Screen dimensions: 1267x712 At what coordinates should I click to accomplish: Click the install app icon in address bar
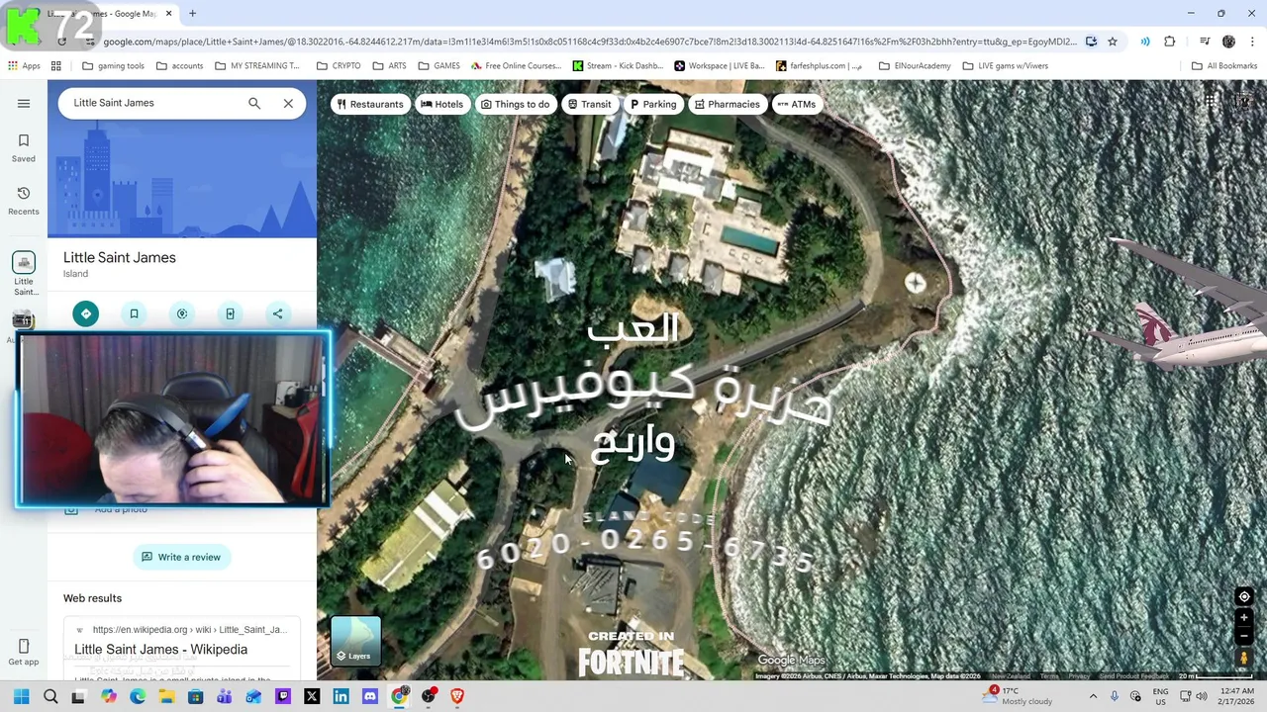(x=1091, y=42)
